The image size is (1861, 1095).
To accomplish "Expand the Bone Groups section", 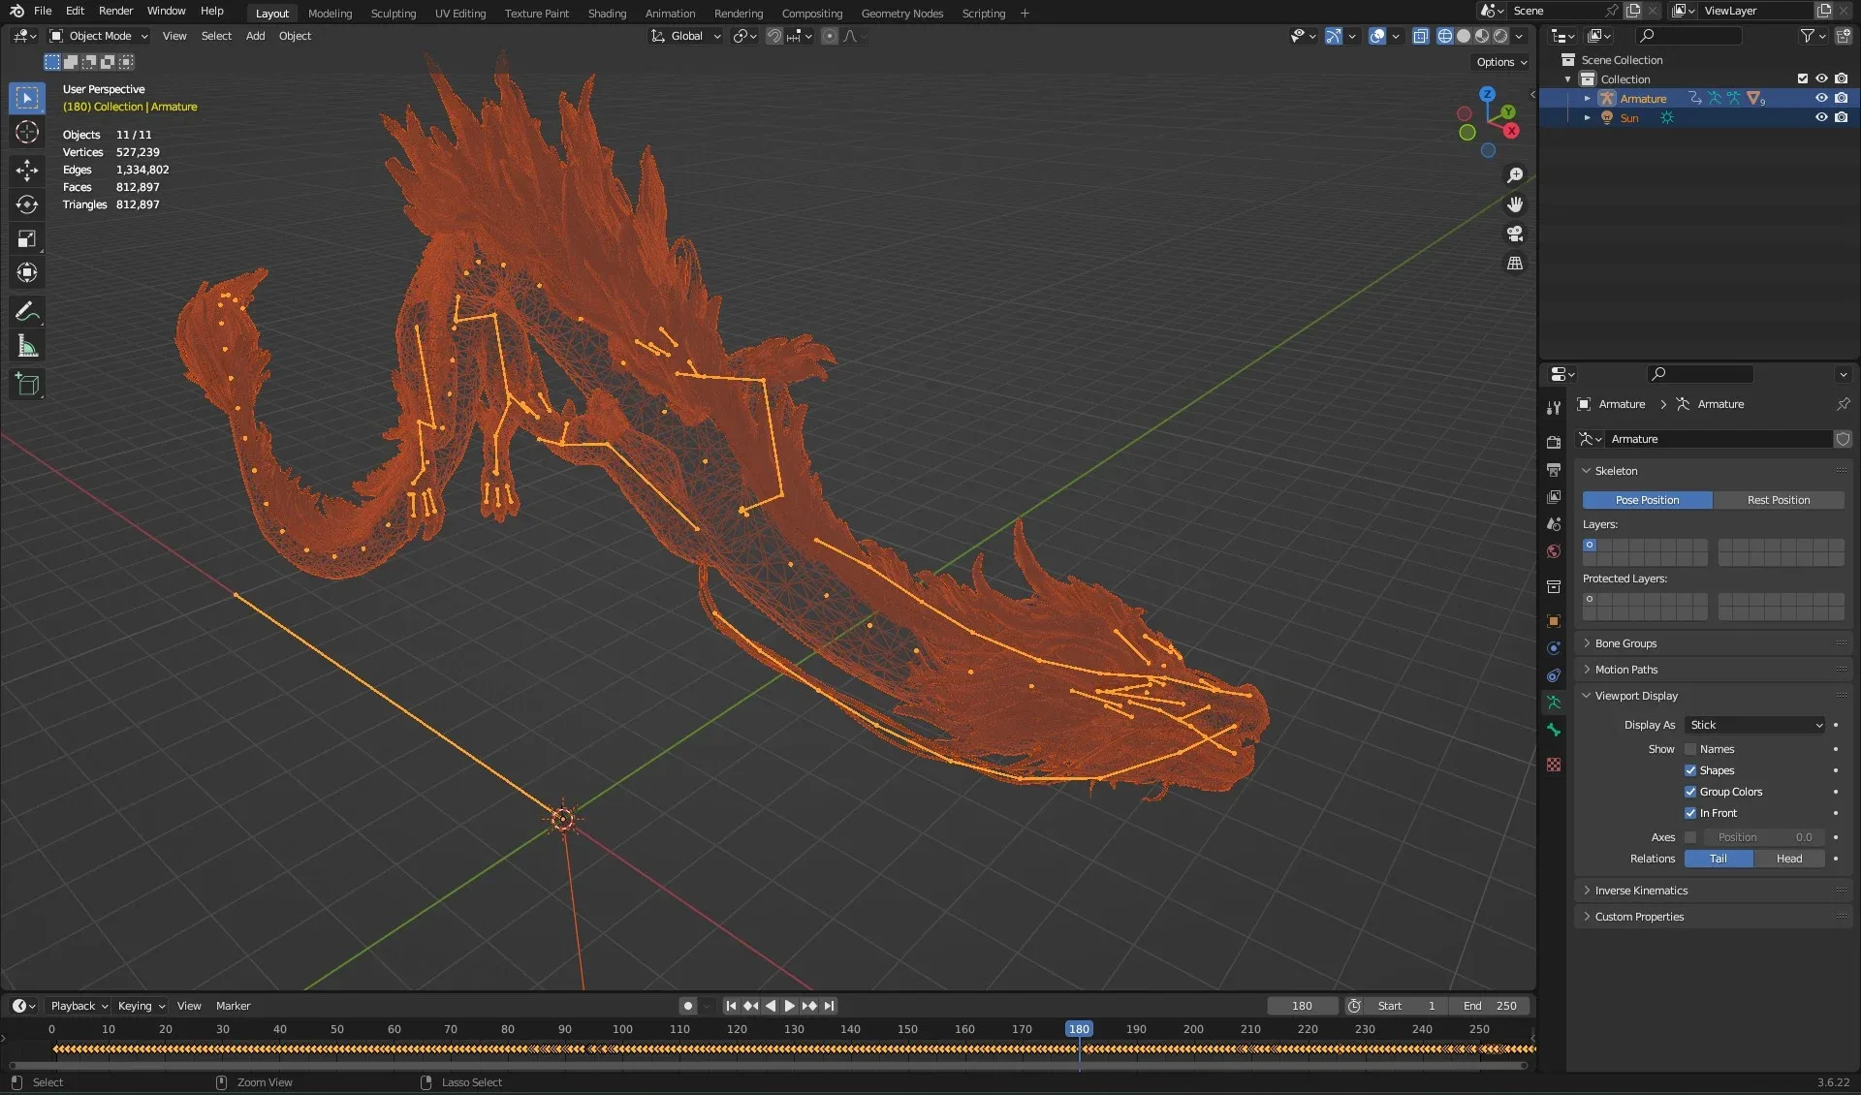I will pyautogui.click(x=1624, y=642).
